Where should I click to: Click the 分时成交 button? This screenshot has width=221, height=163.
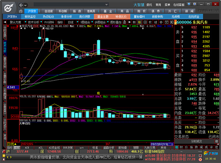click(196, 141)
